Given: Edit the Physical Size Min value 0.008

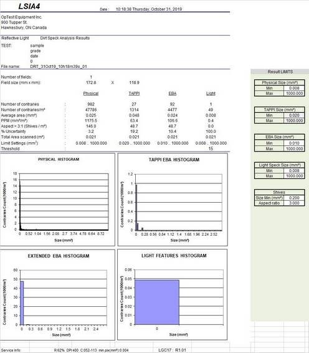Looking at the screenshot, I should click(x=294, y=89).
